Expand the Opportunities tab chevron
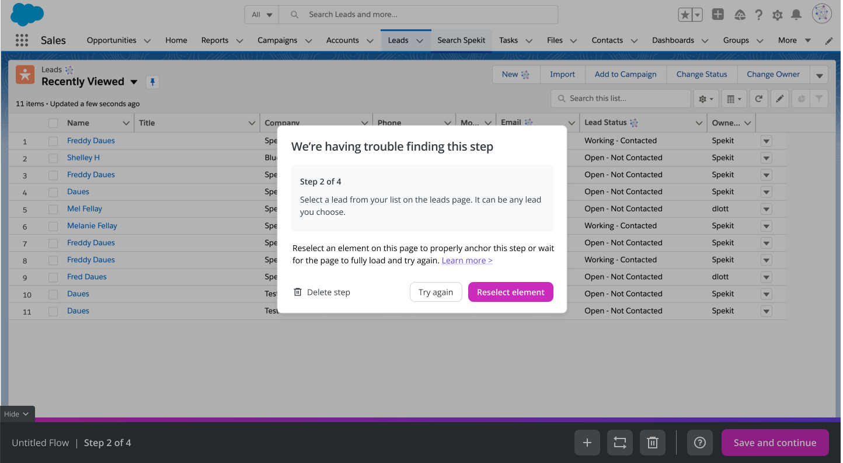Viewport: 843px width, 463px height. (x=147, y=41)
